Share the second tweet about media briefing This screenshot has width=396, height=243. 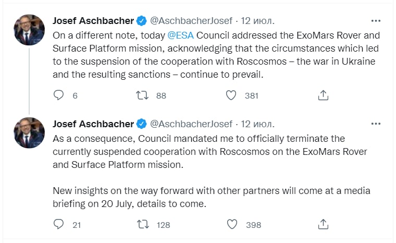[x=323, y=225]
